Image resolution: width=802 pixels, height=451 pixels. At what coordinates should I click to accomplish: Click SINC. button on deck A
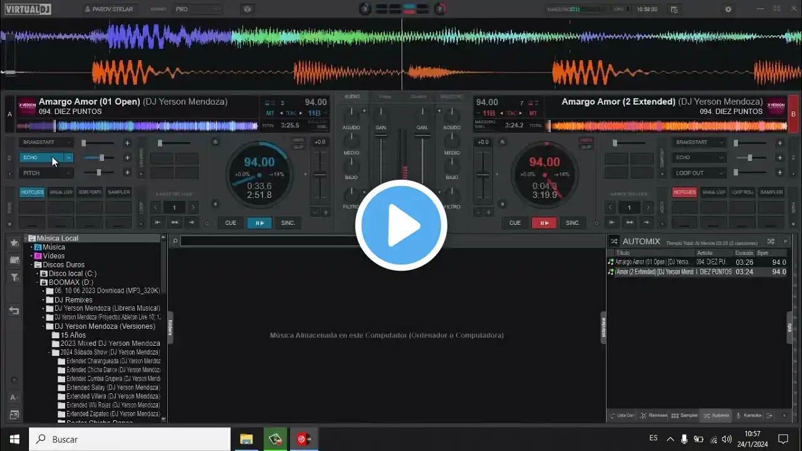[x=288, y=222]
